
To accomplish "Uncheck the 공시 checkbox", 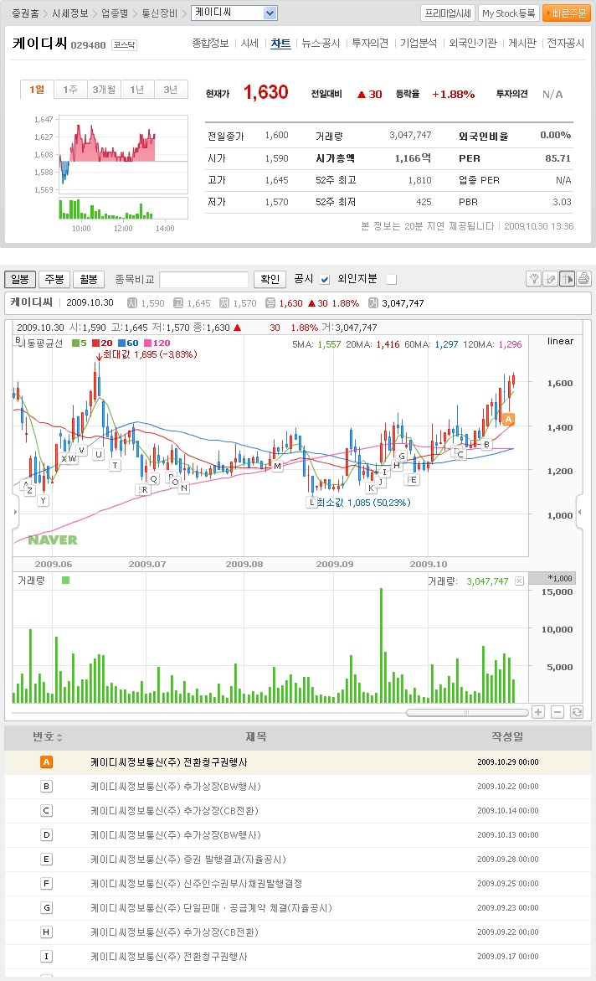I will click(x=325, y=280).
